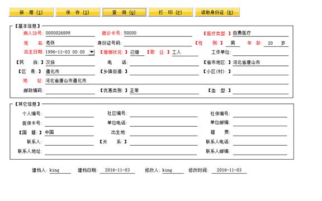Click the 新增 [I] button
Screen dimensions: 322x201
(x=31, y=12)
